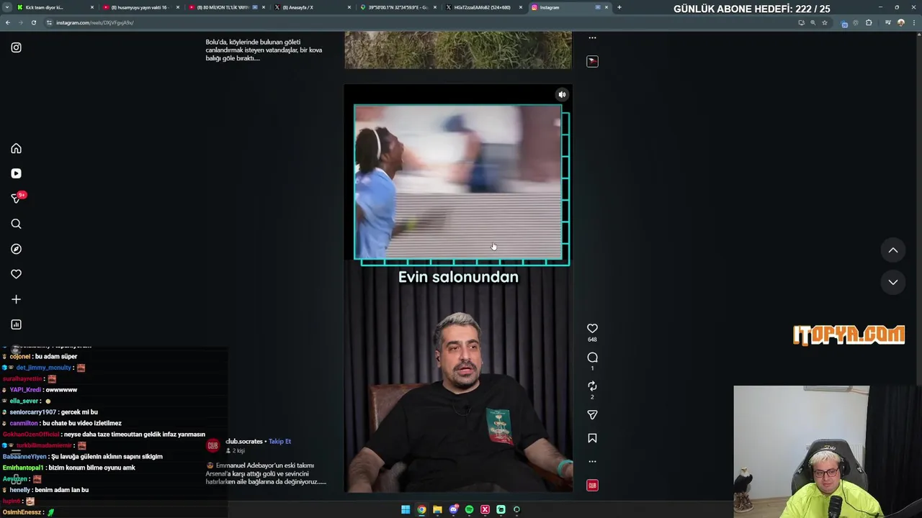The image size is (922, 518).
Task: Switch to husamyuyu yayın vakti tab
Action: 142,7
